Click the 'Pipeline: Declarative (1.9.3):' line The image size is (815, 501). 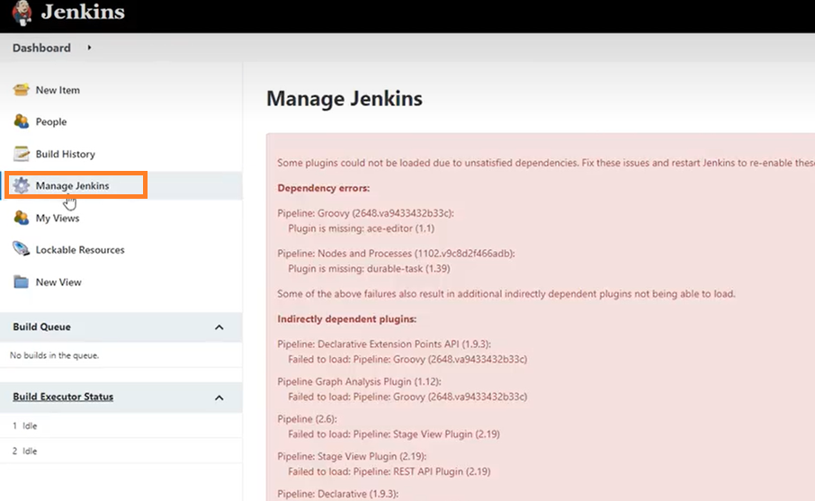point(338,494)
